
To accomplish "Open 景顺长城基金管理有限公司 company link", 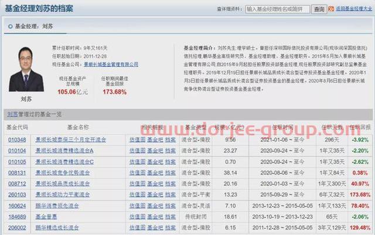I will click(111, 64).
